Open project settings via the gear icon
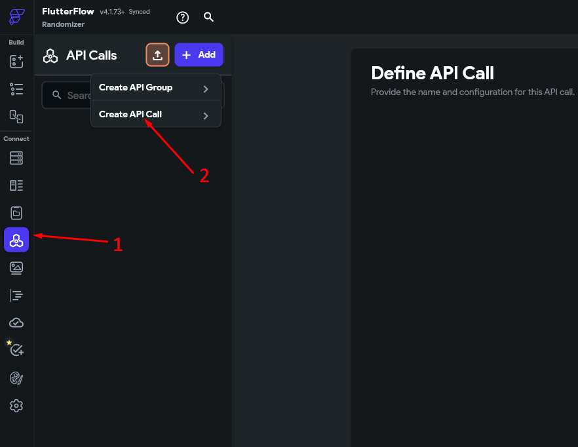578x447 pixels. pos(16,406)
